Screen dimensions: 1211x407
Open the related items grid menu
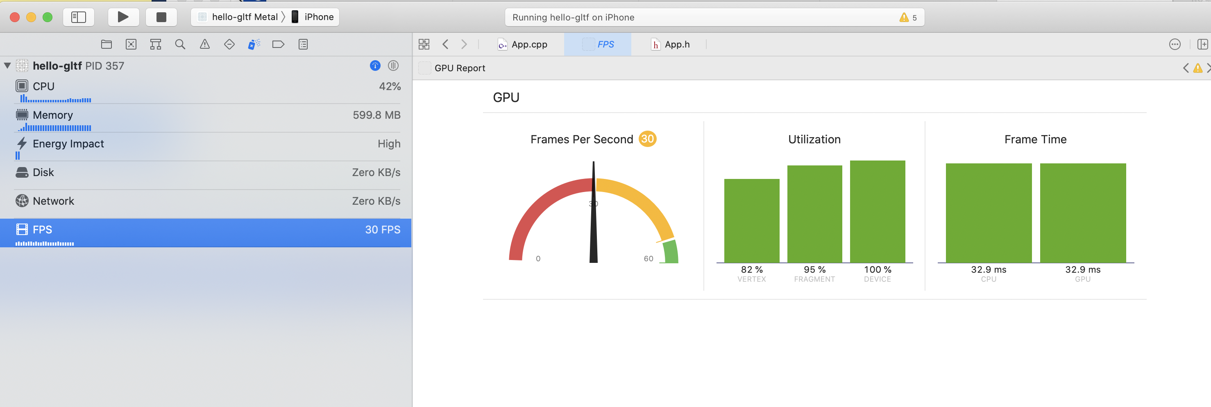pos(424,44)
